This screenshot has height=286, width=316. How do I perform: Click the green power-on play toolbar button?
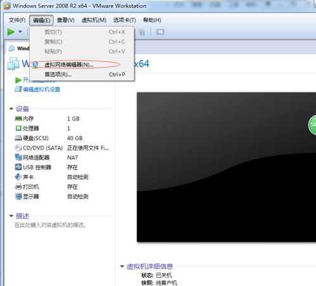pos(11,32)
